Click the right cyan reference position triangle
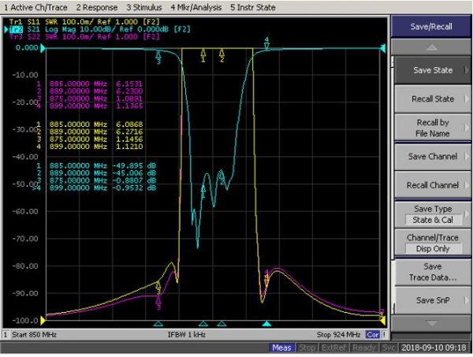 (x=383, y=48)
